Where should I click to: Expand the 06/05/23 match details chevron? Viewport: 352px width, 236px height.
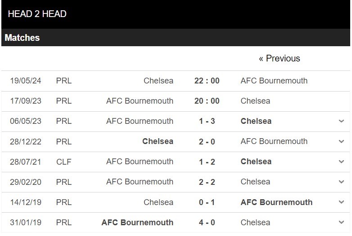(341, 121)
